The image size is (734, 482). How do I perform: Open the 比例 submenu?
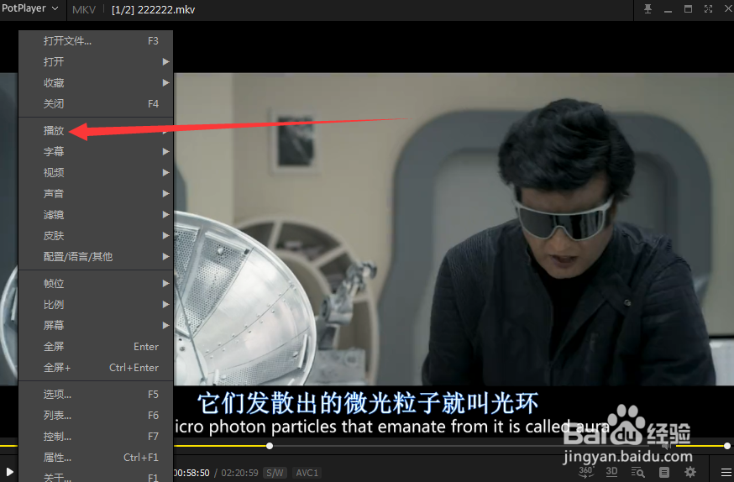(x=96, y=305)
